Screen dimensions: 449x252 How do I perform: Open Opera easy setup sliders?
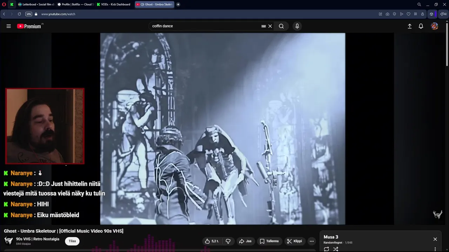[x=415, y=14]
